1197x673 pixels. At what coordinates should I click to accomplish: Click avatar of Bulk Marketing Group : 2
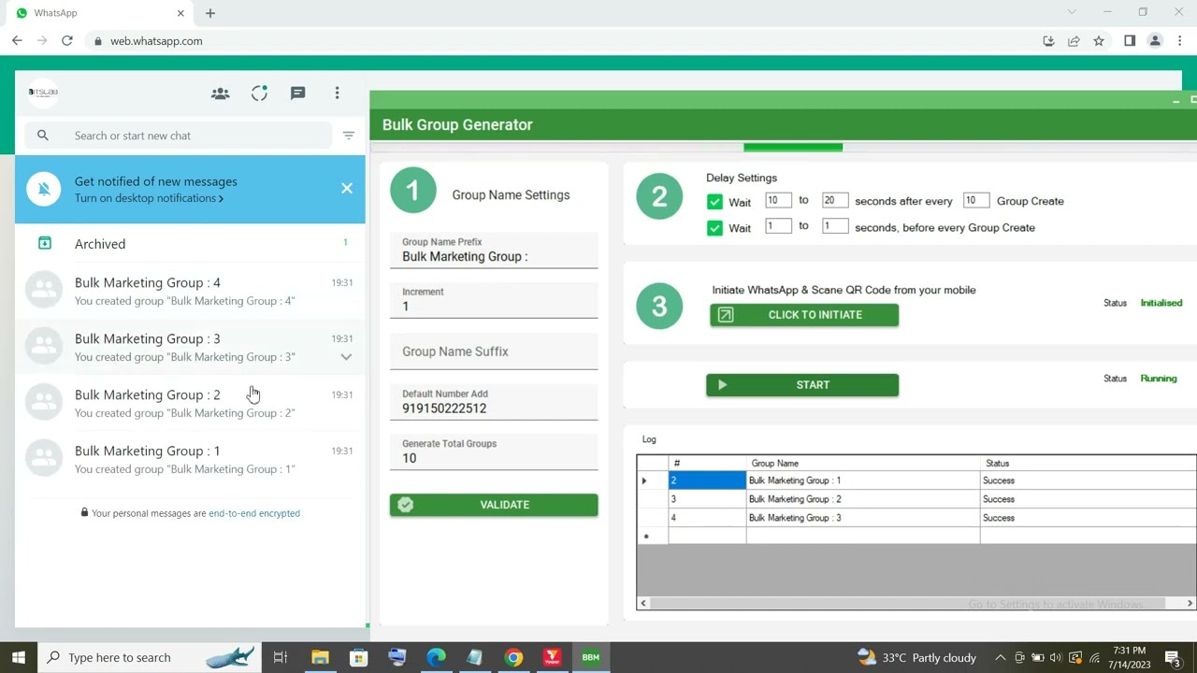pyautogui.click(x=44, y=403)
